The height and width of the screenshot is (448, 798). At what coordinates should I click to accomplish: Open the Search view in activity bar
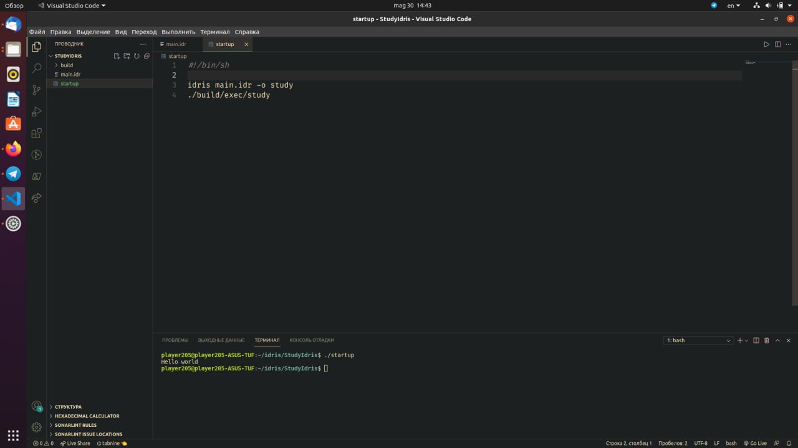pyautogui.click(x=37, y=68)
